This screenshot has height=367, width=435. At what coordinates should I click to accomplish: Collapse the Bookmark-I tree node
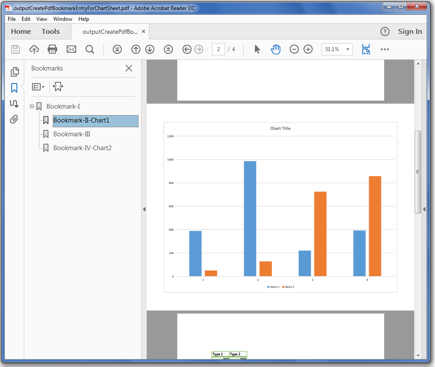pyautogui.click(x=32, y=106)
